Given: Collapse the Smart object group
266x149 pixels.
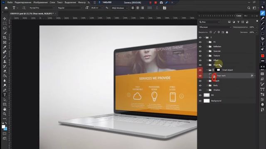Looking at the screenshot, I should 207,70.
